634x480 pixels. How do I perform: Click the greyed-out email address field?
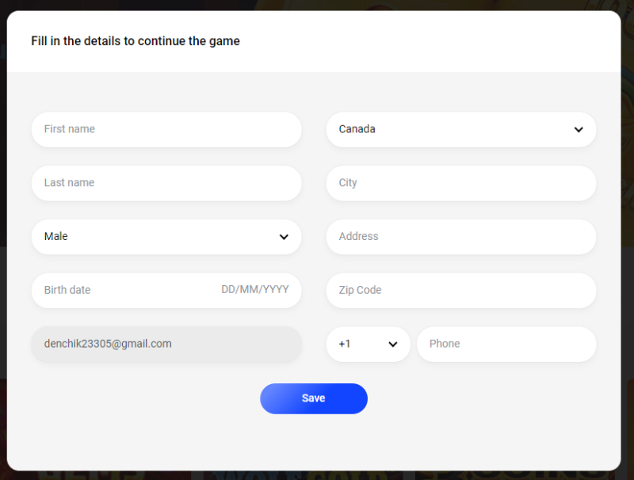coord(166,344)
